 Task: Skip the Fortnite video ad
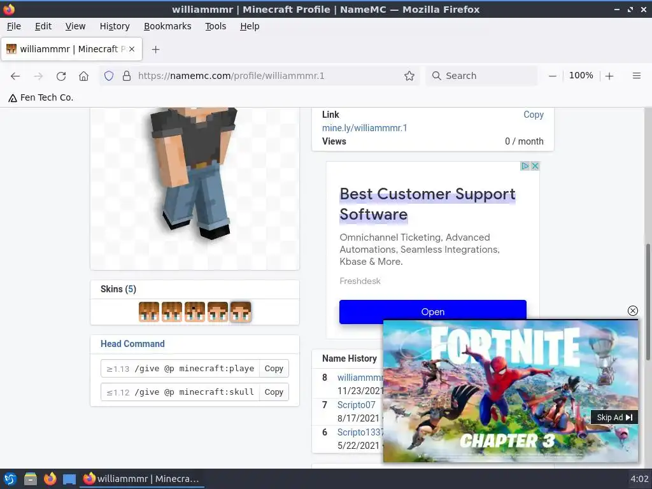(x=614, y=418)
